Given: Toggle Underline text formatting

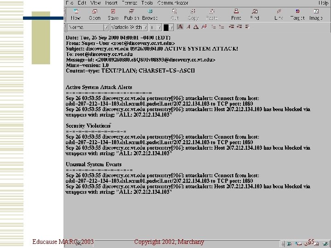Looking at the screenshot, I should [x=196, y=27].
